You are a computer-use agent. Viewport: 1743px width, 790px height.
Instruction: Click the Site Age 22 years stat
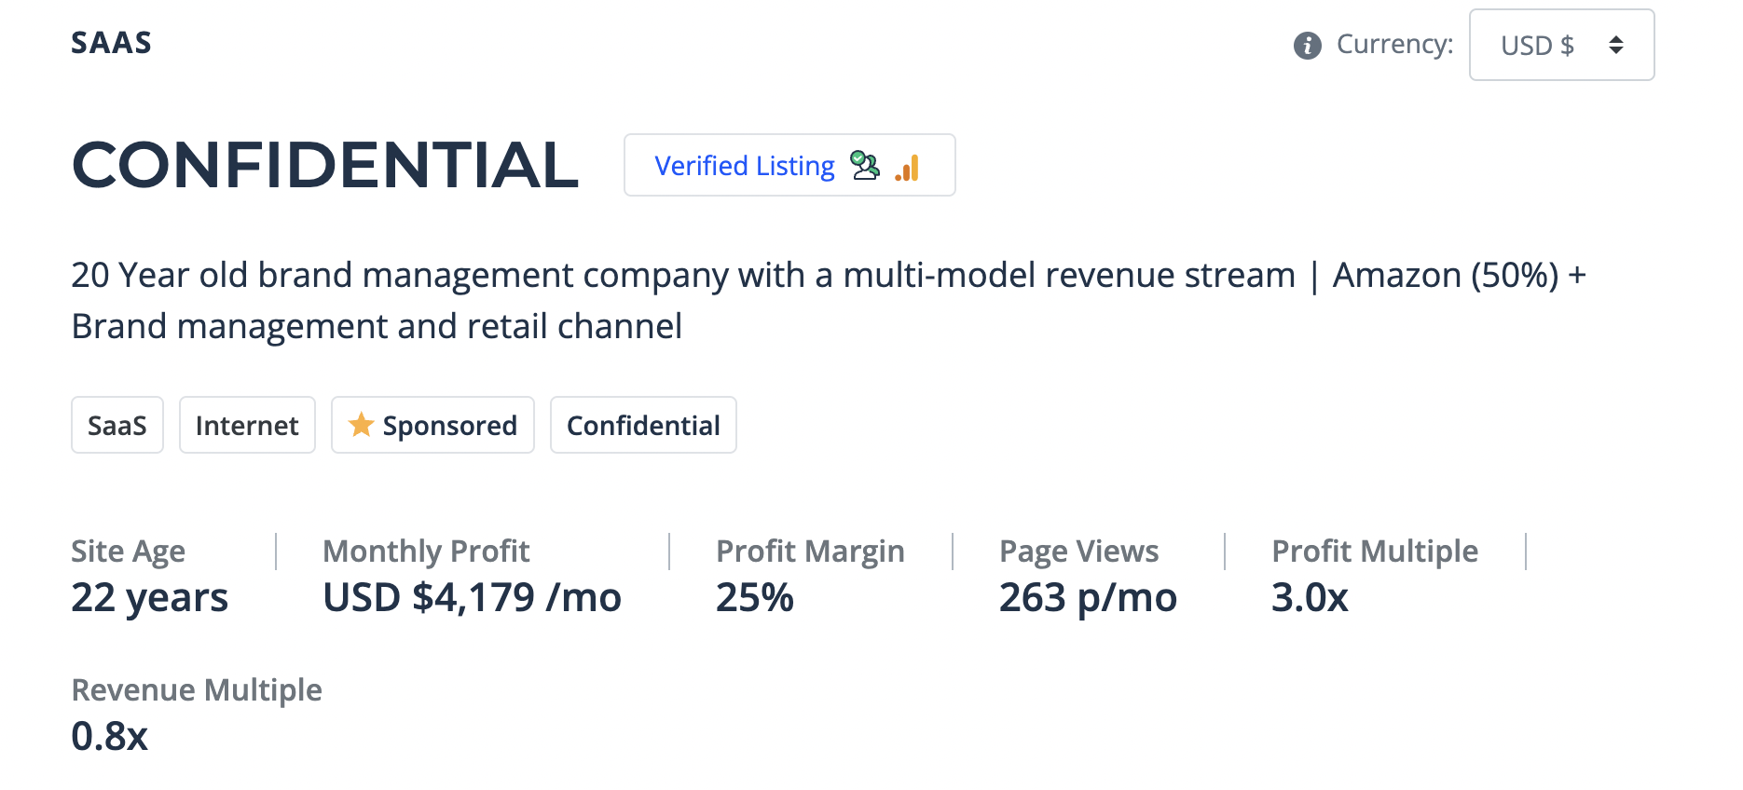149,597
